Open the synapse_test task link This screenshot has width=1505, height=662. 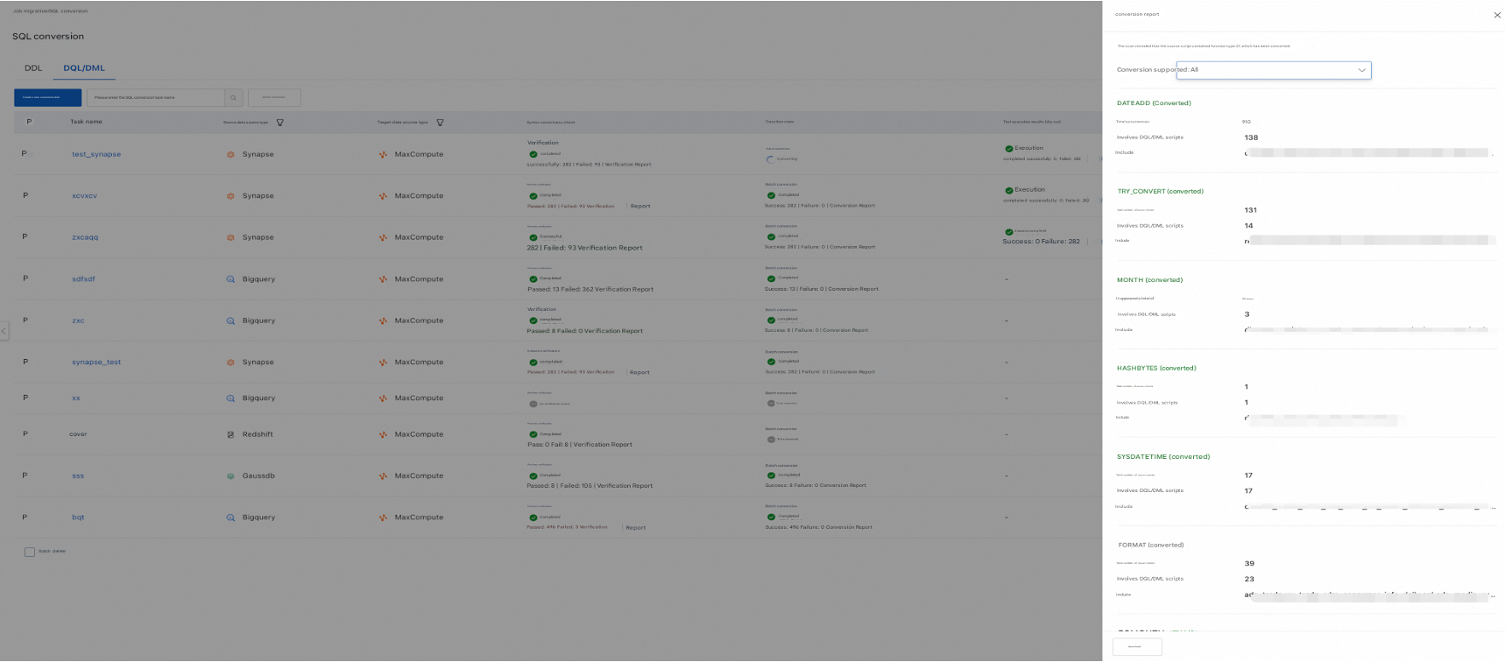(96, 362)
